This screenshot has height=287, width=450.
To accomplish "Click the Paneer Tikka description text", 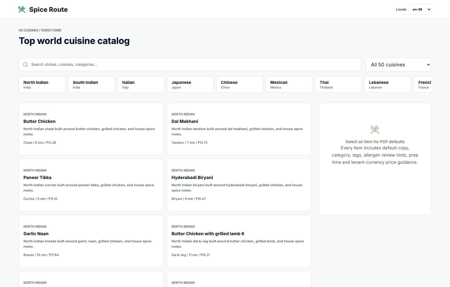I will 89,187.
